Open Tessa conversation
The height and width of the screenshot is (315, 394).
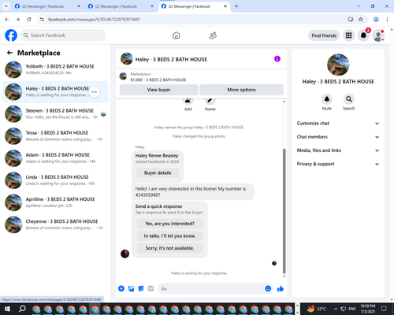(x=55, y=136)
